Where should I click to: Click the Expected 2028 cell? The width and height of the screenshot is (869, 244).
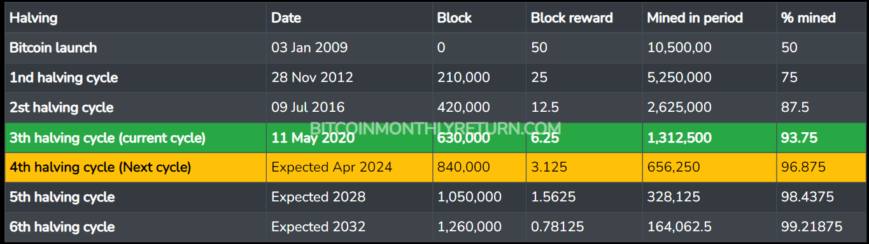pos(318,197)
